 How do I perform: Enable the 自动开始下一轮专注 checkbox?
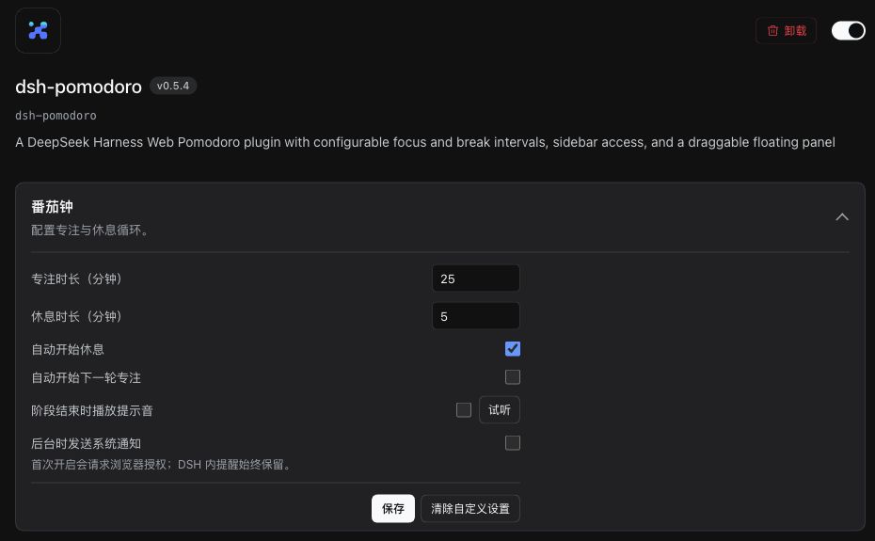[512, 377]
